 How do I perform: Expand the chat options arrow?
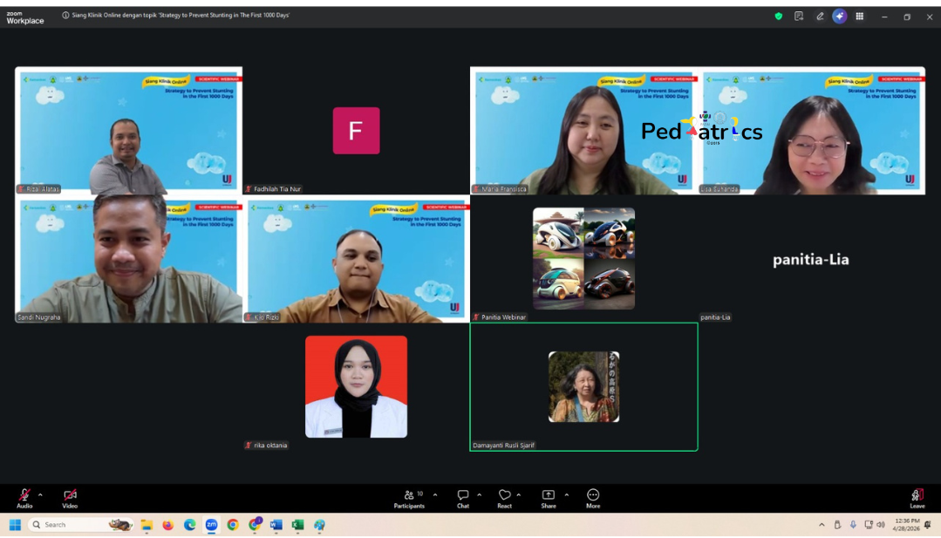point(479,494)
